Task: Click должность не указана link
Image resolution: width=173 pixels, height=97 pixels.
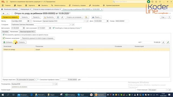Action: coord(19,87)
